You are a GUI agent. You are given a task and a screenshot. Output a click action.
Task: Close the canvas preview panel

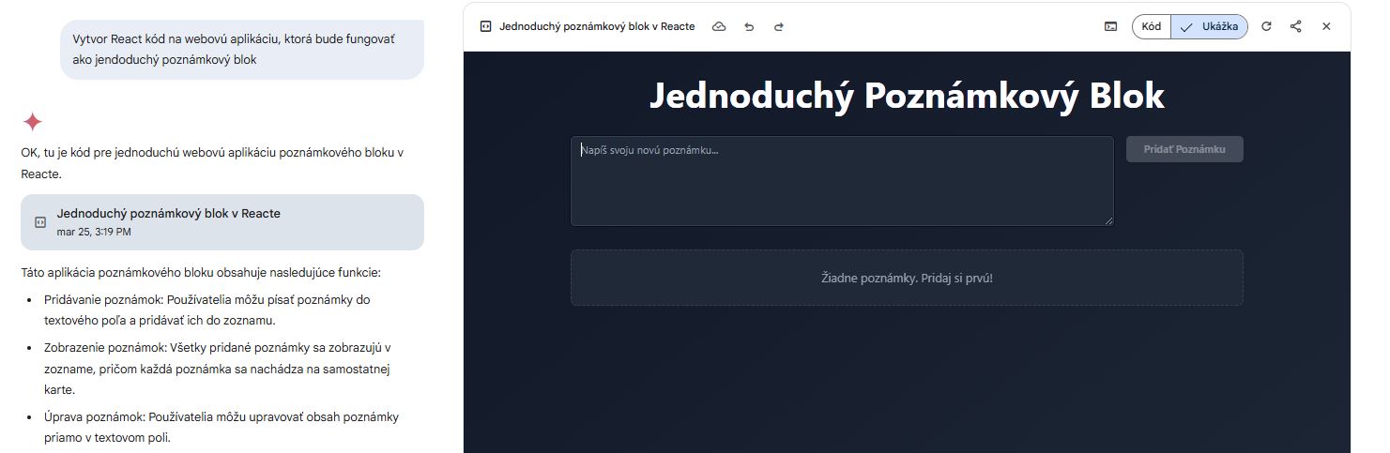pyautogui.click(x=1326, y=27)
